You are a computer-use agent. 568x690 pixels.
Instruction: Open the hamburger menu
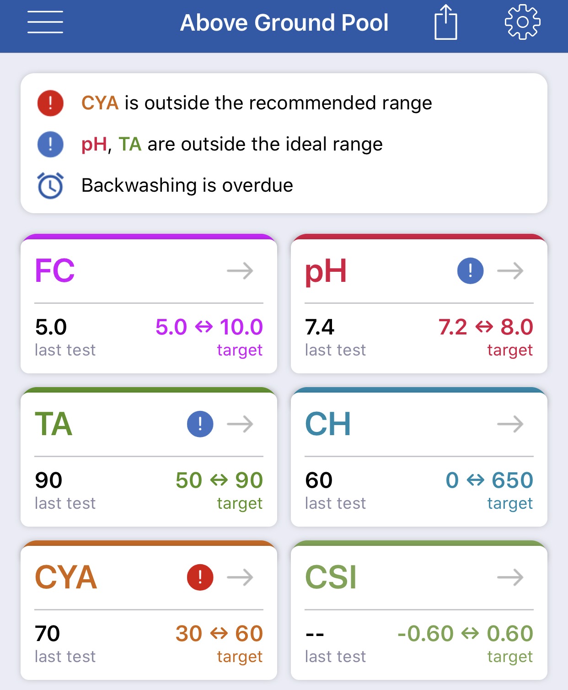pos(45,22)
